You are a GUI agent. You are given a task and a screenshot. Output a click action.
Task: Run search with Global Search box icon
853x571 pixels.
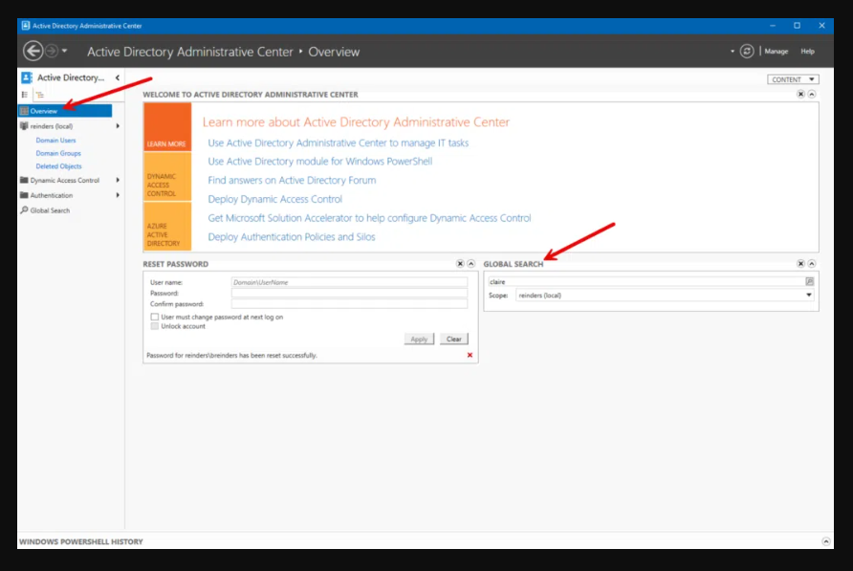click(809, 281)
